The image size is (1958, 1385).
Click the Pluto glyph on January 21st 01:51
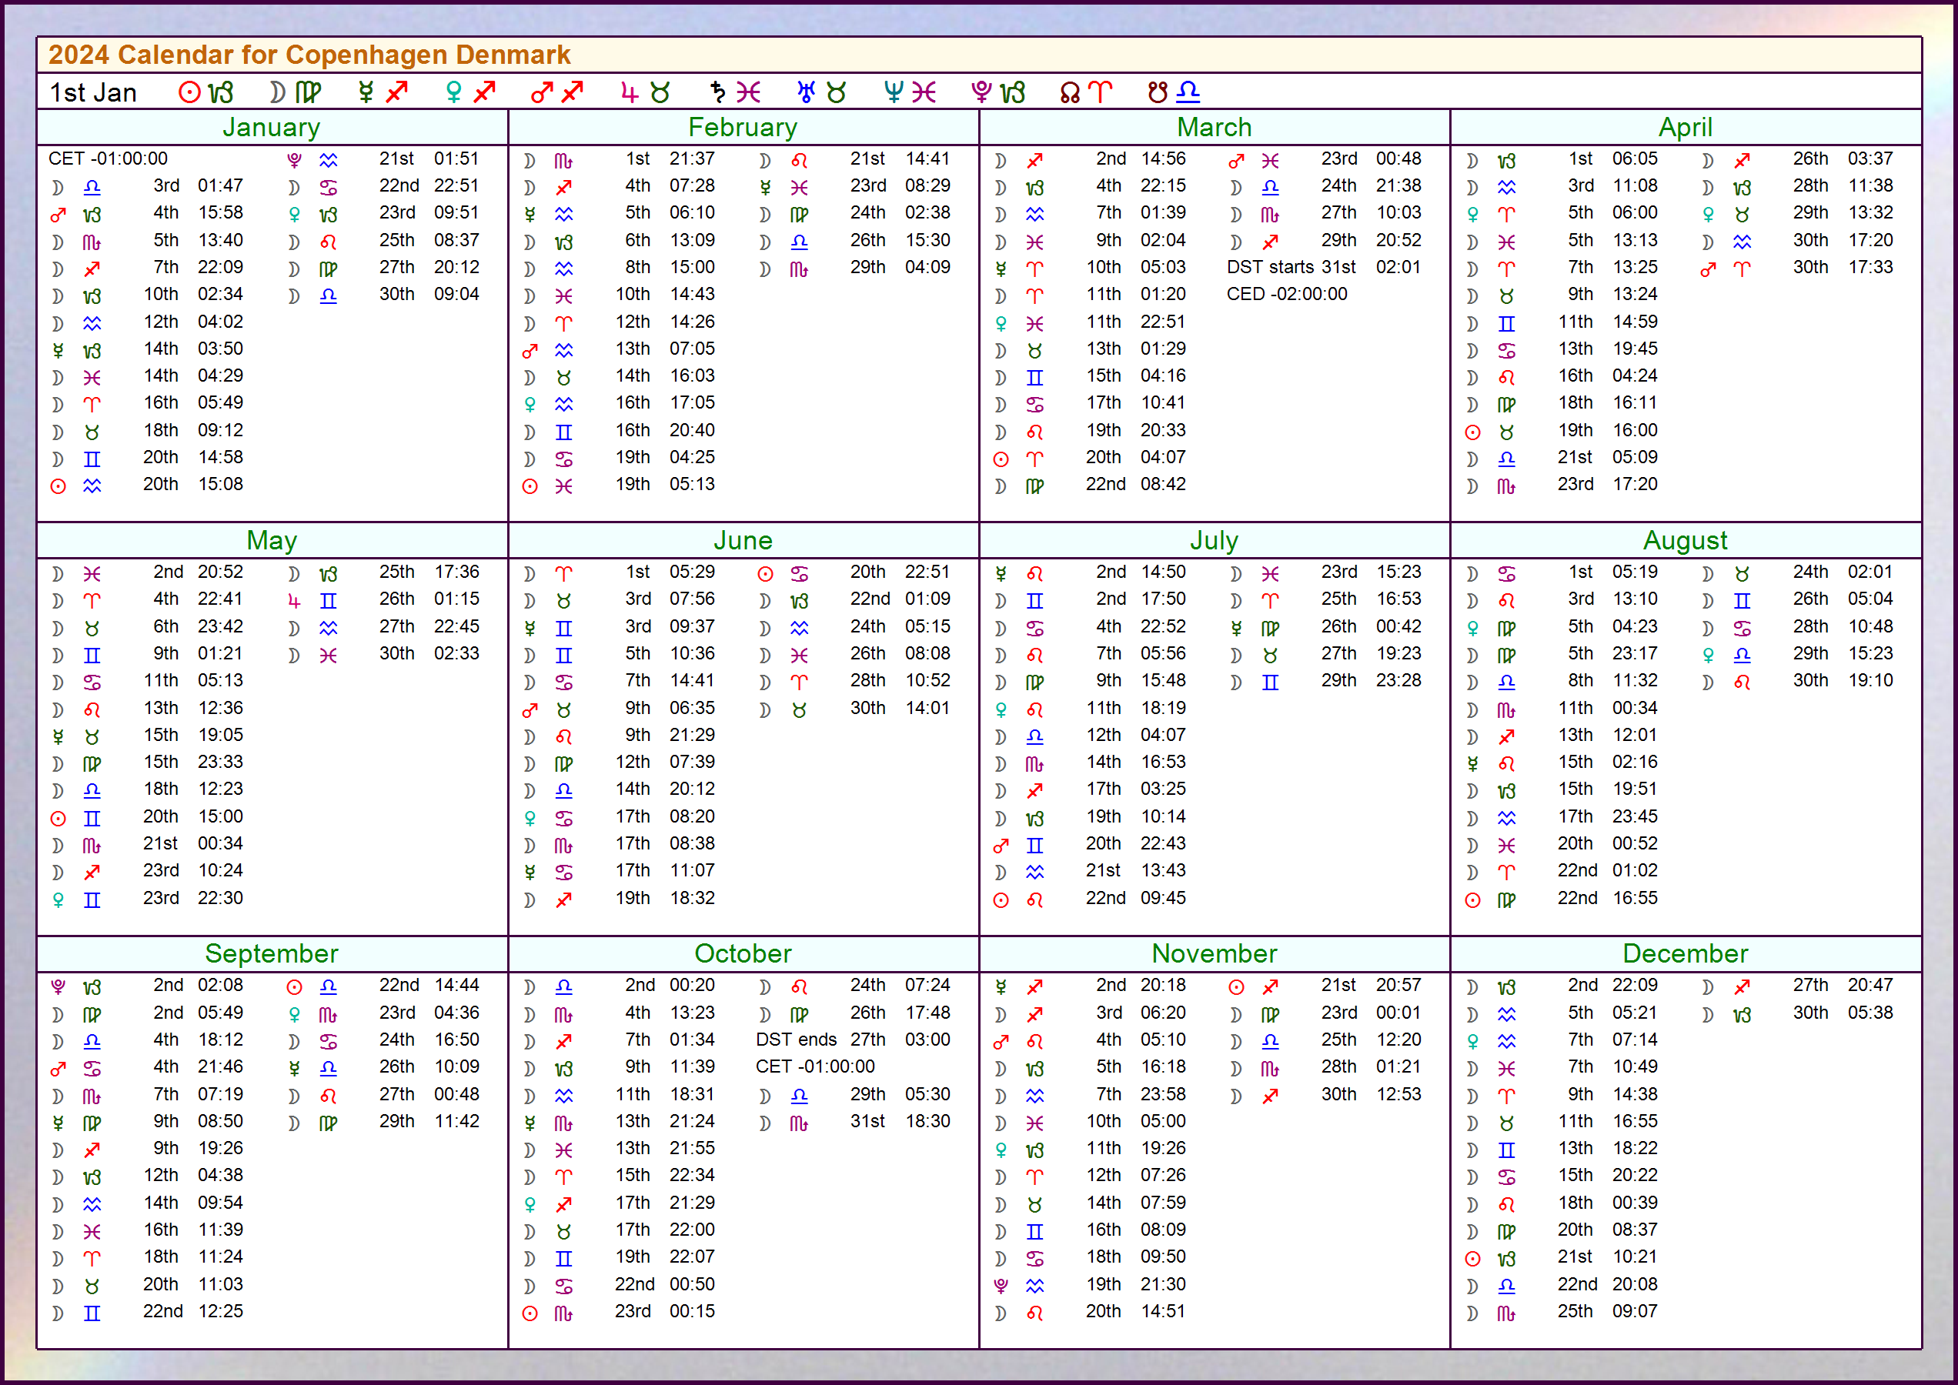click(294, 159)
